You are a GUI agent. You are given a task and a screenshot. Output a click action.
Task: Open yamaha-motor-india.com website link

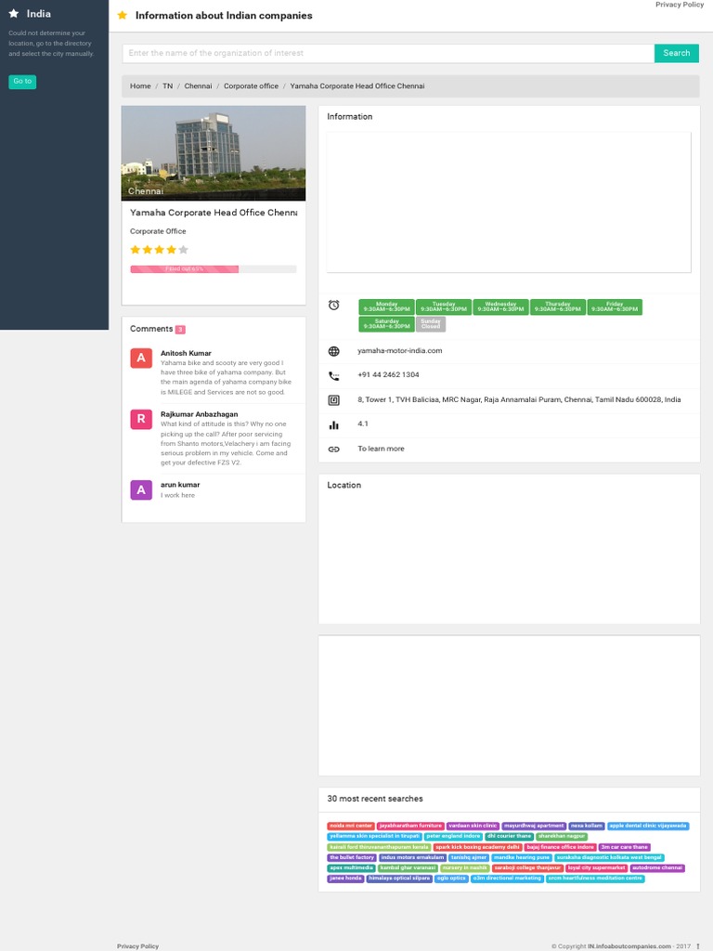click(399, 350)
